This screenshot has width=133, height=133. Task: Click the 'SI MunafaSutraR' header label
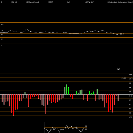(33, 2)
